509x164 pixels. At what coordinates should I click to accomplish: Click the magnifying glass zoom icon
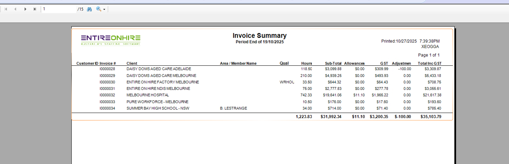click(99, 9)
